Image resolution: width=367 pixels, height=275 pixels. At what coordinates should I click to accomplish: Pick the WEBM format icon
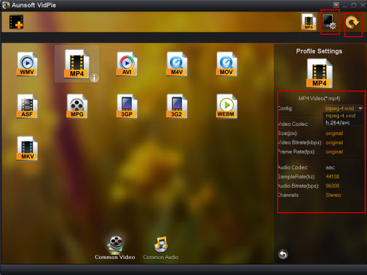226,106
